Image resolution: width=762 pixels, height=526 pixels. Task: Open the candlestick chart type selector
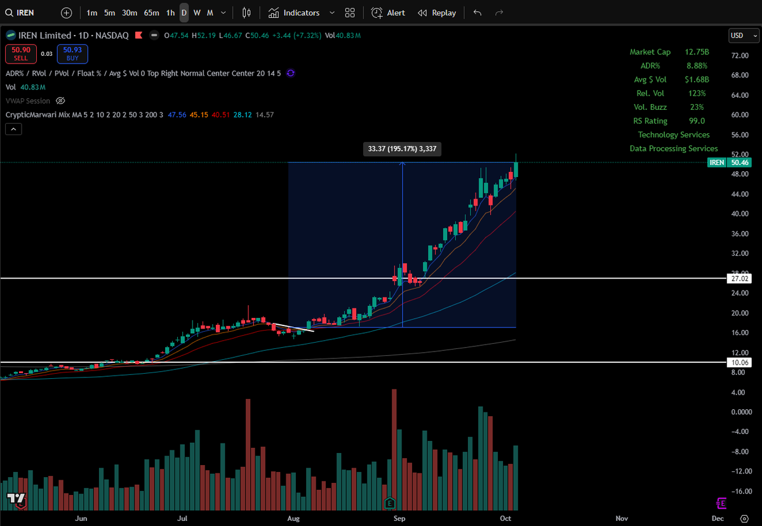pyautogui.click(x=247, y=13)
